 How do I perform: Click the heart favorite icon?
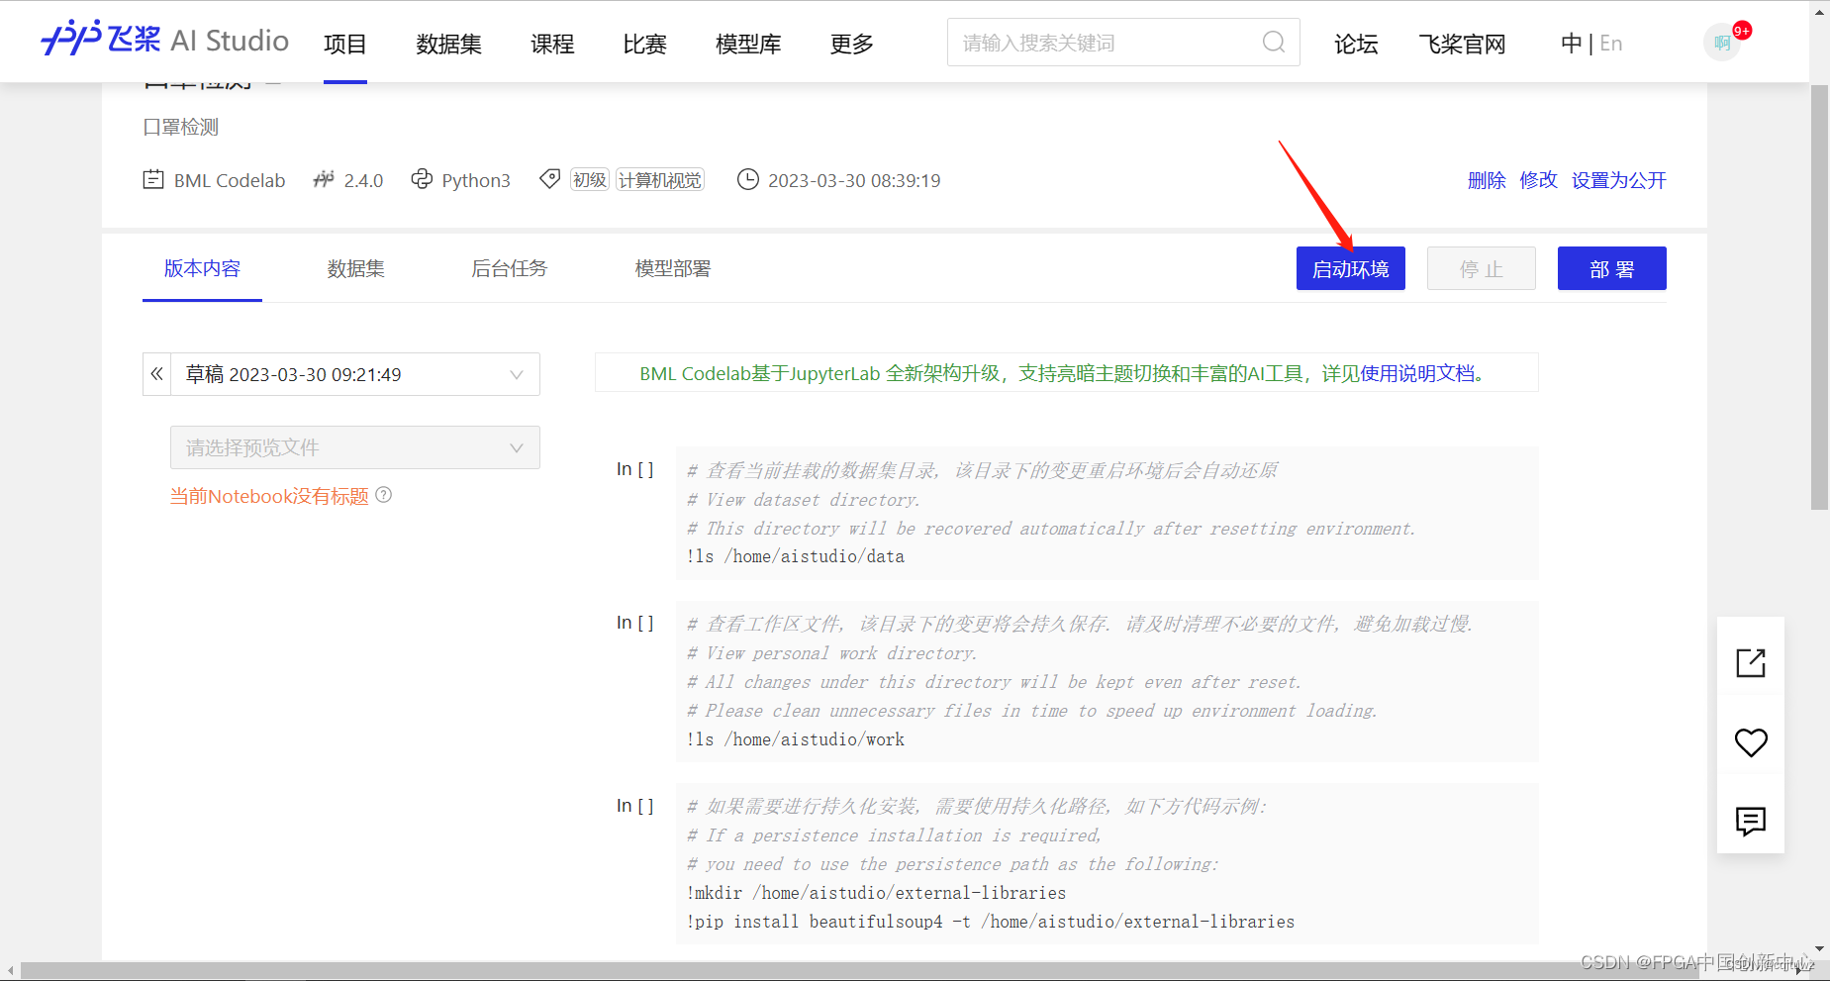pos(1751,741)
